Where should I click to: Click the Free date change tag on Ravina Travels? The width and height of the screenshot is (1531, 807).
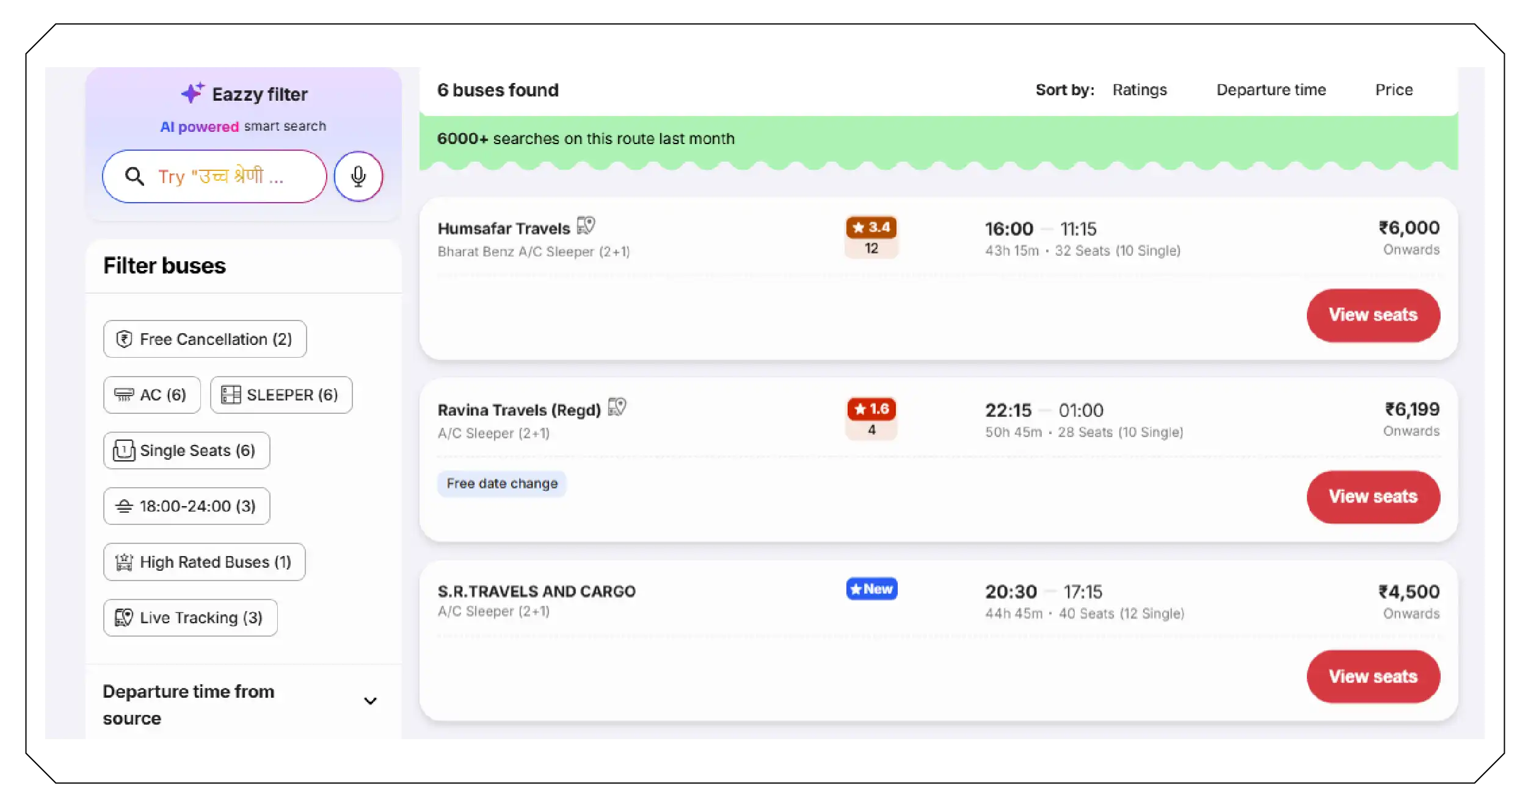(x=501, y=483)
